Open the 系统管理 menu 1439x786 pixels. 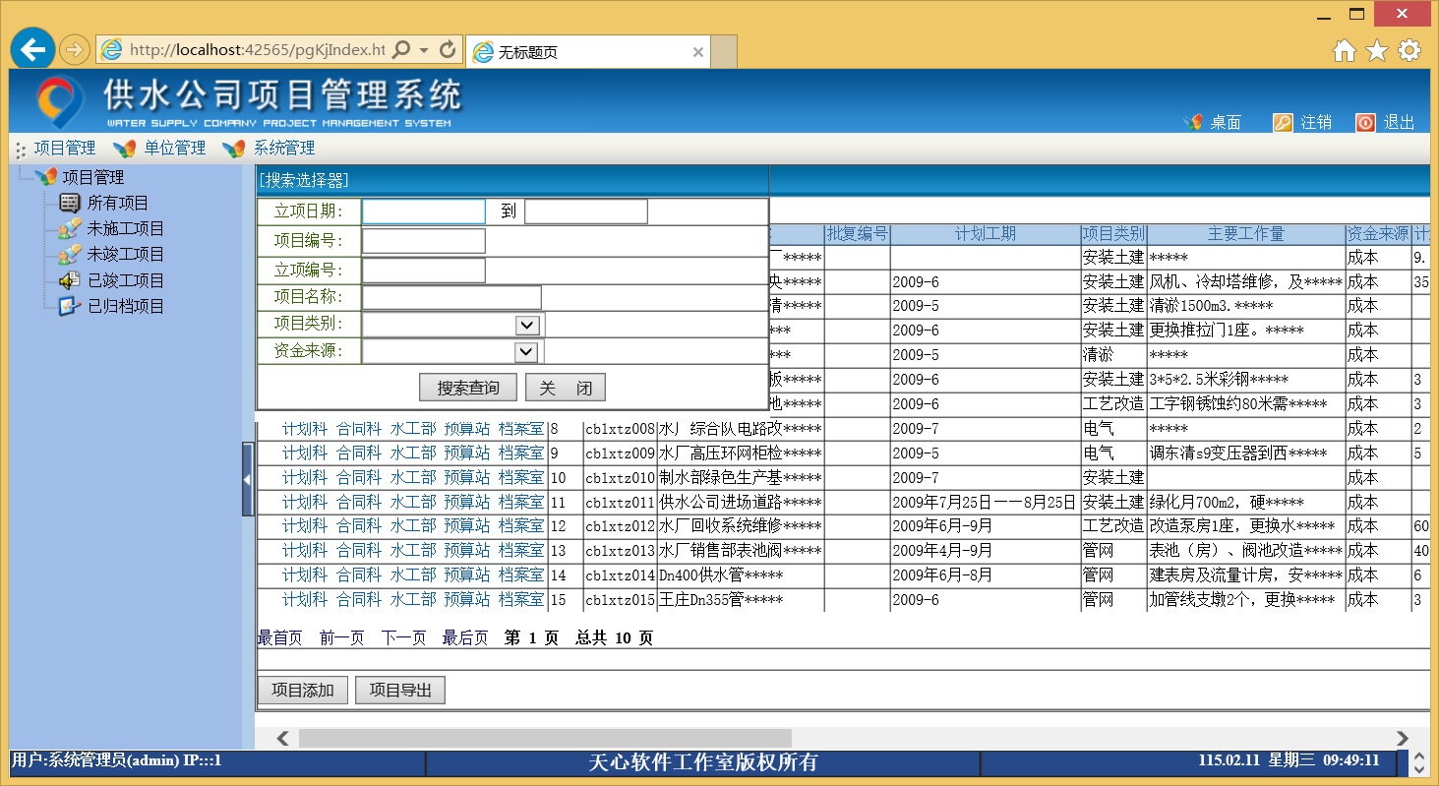coord(284,149)
